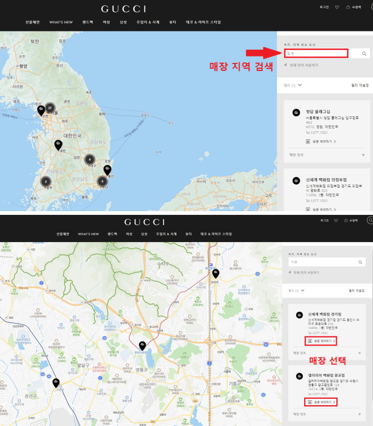373x426 pixels.
Task: Click the Gucci GG icon of 신세계 백화점 의정부점
Action: [296, 181]
